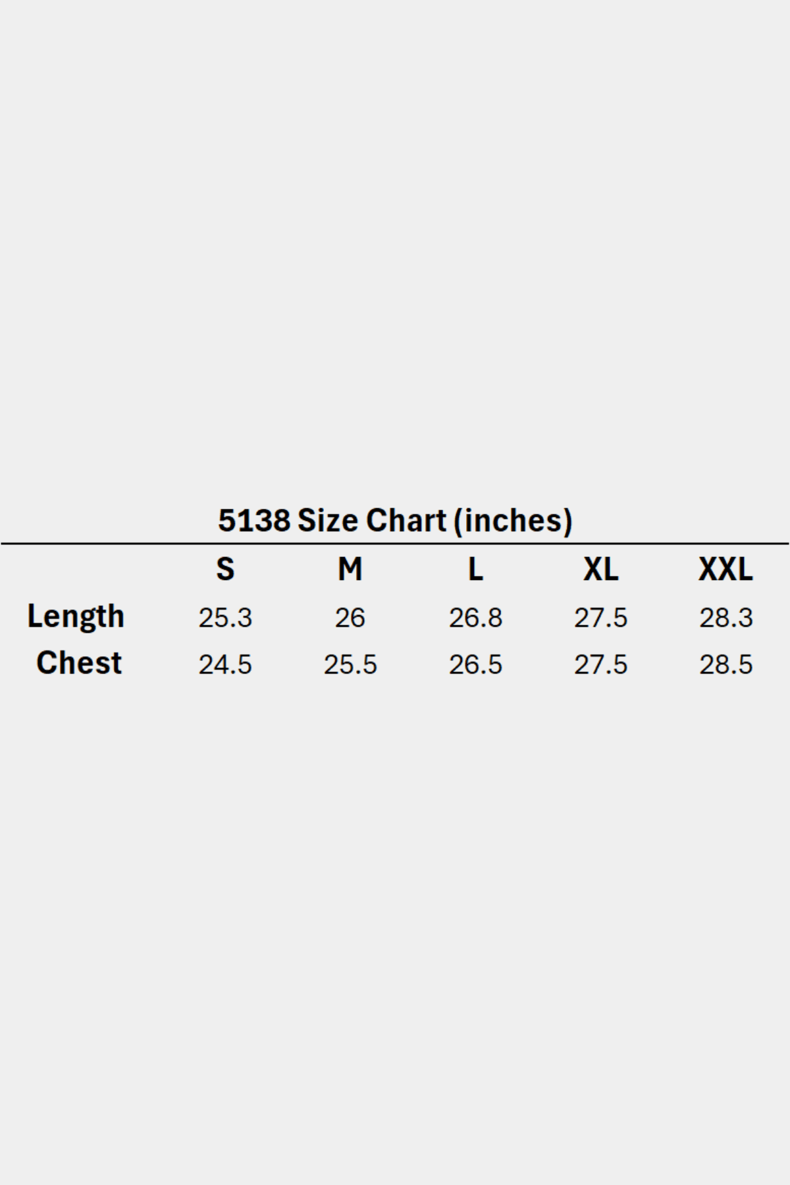The height and width of the screenshot is (1185, 790).
Task: Select the S size column header
Action: click(x=225, y=569)
